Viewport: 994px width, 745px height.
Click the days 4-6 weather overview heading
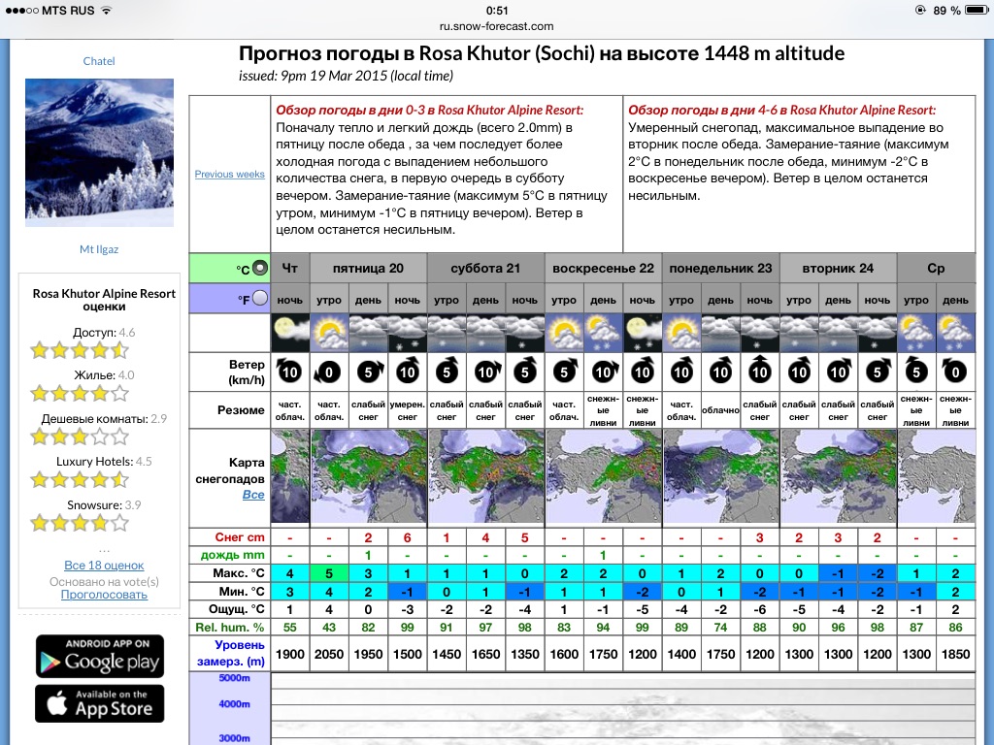(782, 110)
